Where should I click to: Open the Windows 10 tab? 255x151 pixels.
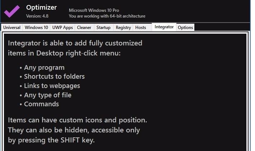(x=36, y=28)
